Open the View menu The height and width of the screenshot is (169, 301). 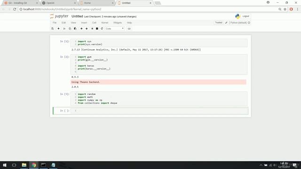coord(73,23)
